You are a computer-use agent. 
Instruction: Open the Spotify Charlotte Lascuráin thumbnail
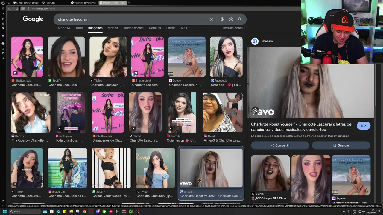click(66, 57)
